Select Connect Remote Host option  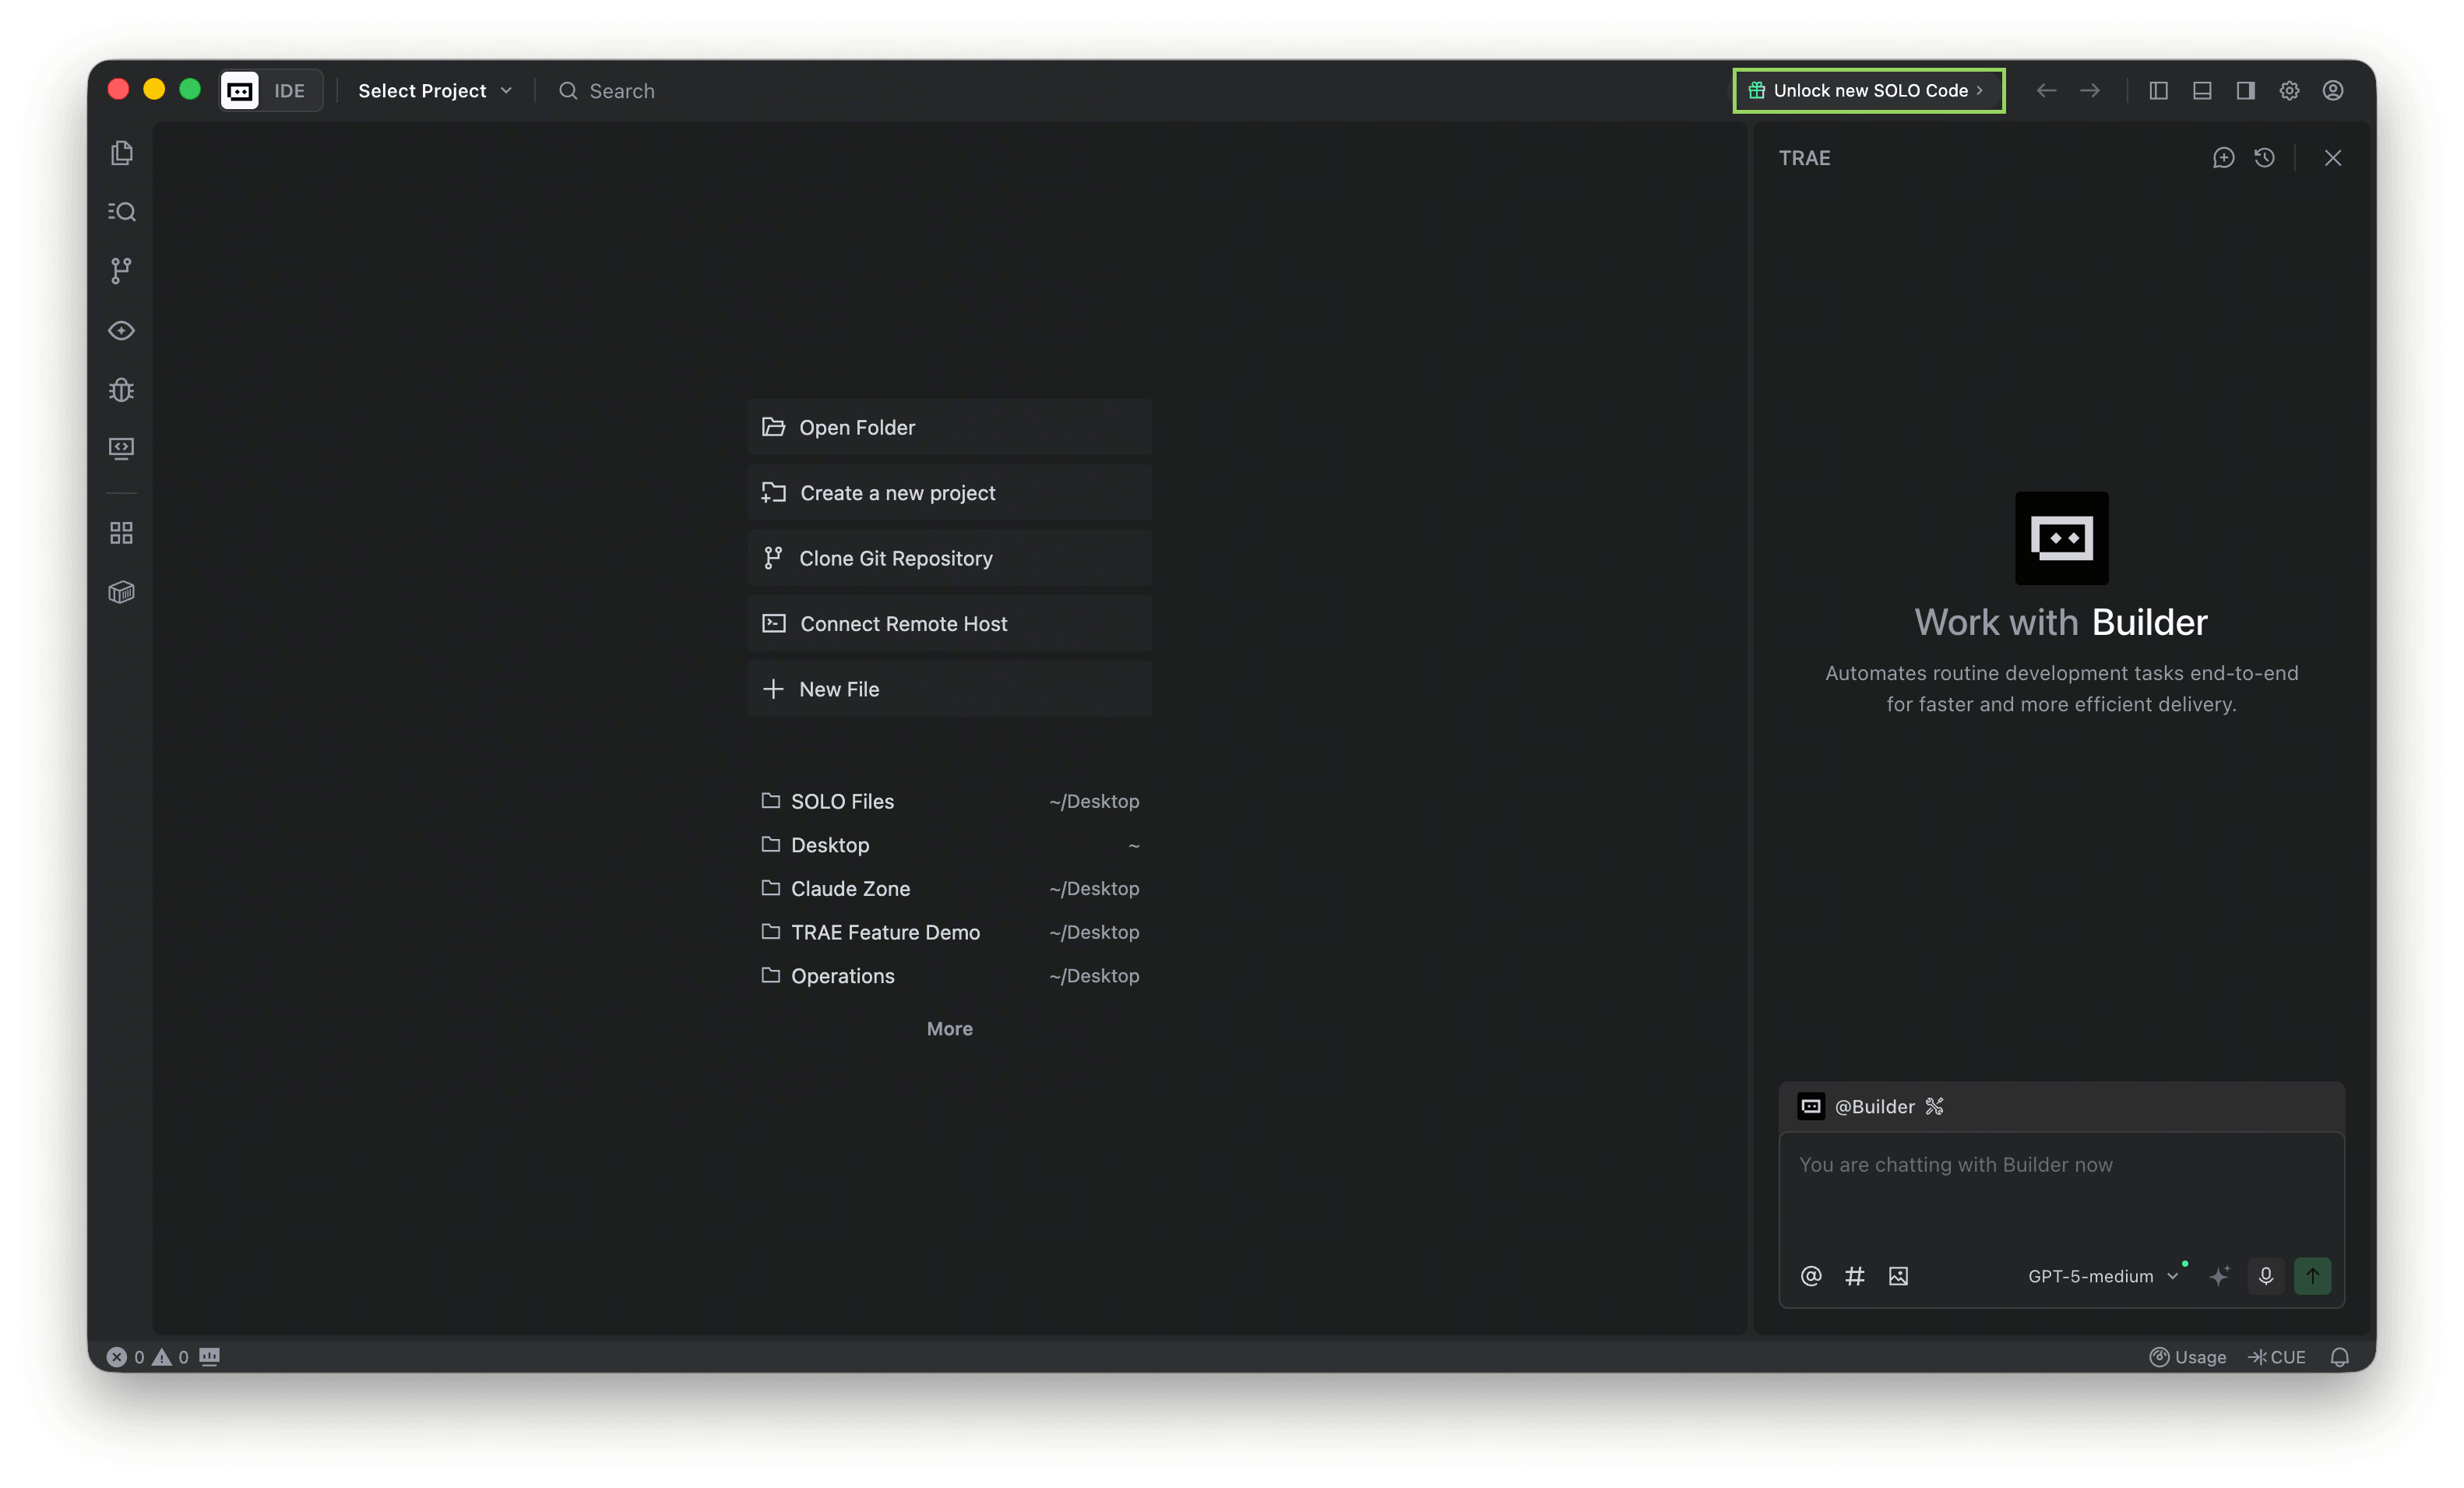[x=949, y=623]
